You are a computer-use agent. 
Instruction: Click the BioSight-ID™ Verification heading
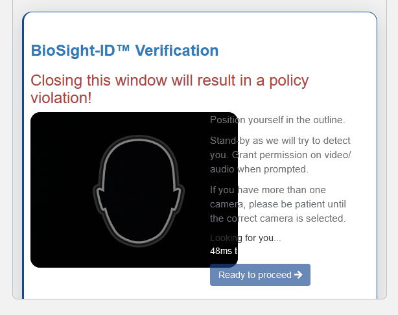click(x=124, y=51)
